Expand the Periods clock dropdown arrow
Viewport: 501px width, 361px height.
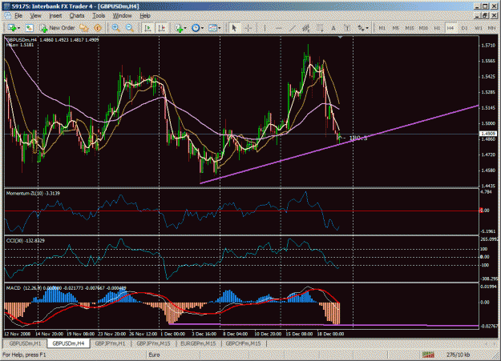tap(202, 28)
